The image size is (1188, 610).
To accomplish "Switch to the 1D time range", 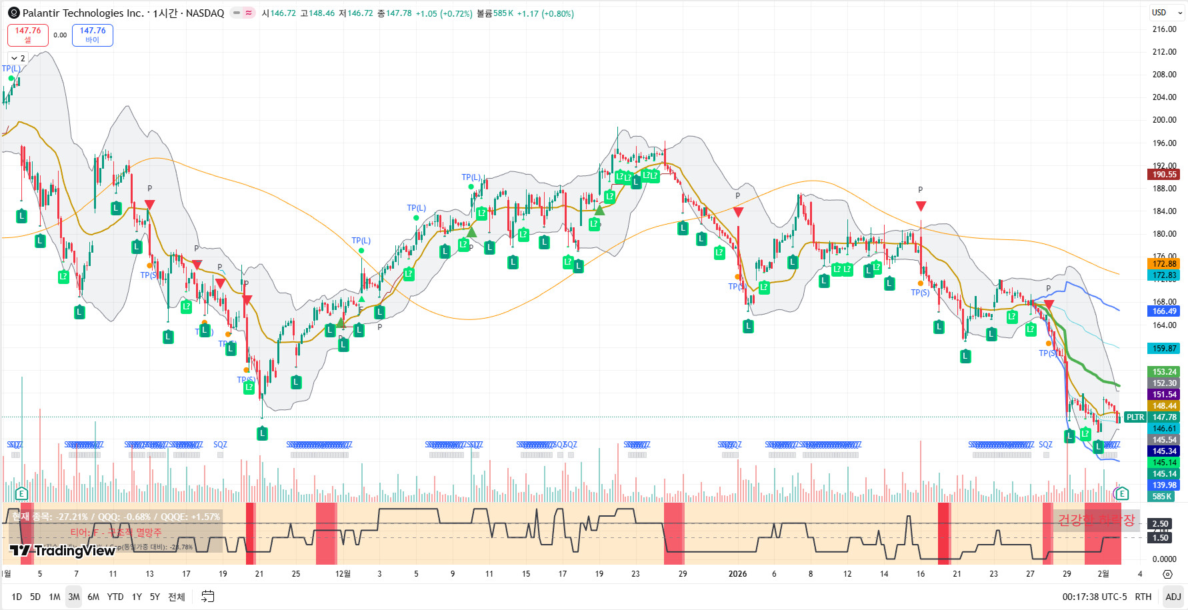I will pyautogui.click(x=17, y=597).
